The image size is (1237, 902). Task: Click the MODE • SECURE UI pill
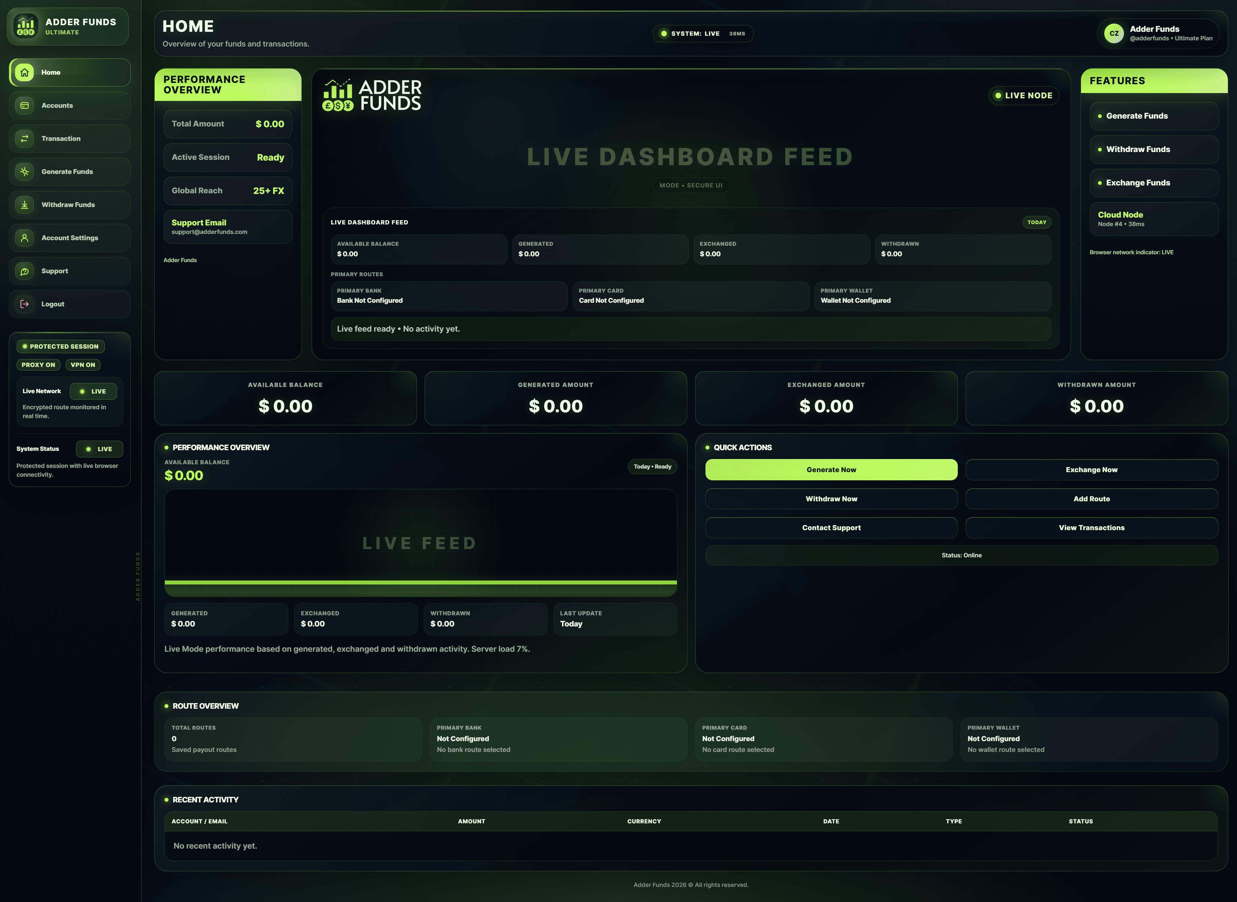691,185
